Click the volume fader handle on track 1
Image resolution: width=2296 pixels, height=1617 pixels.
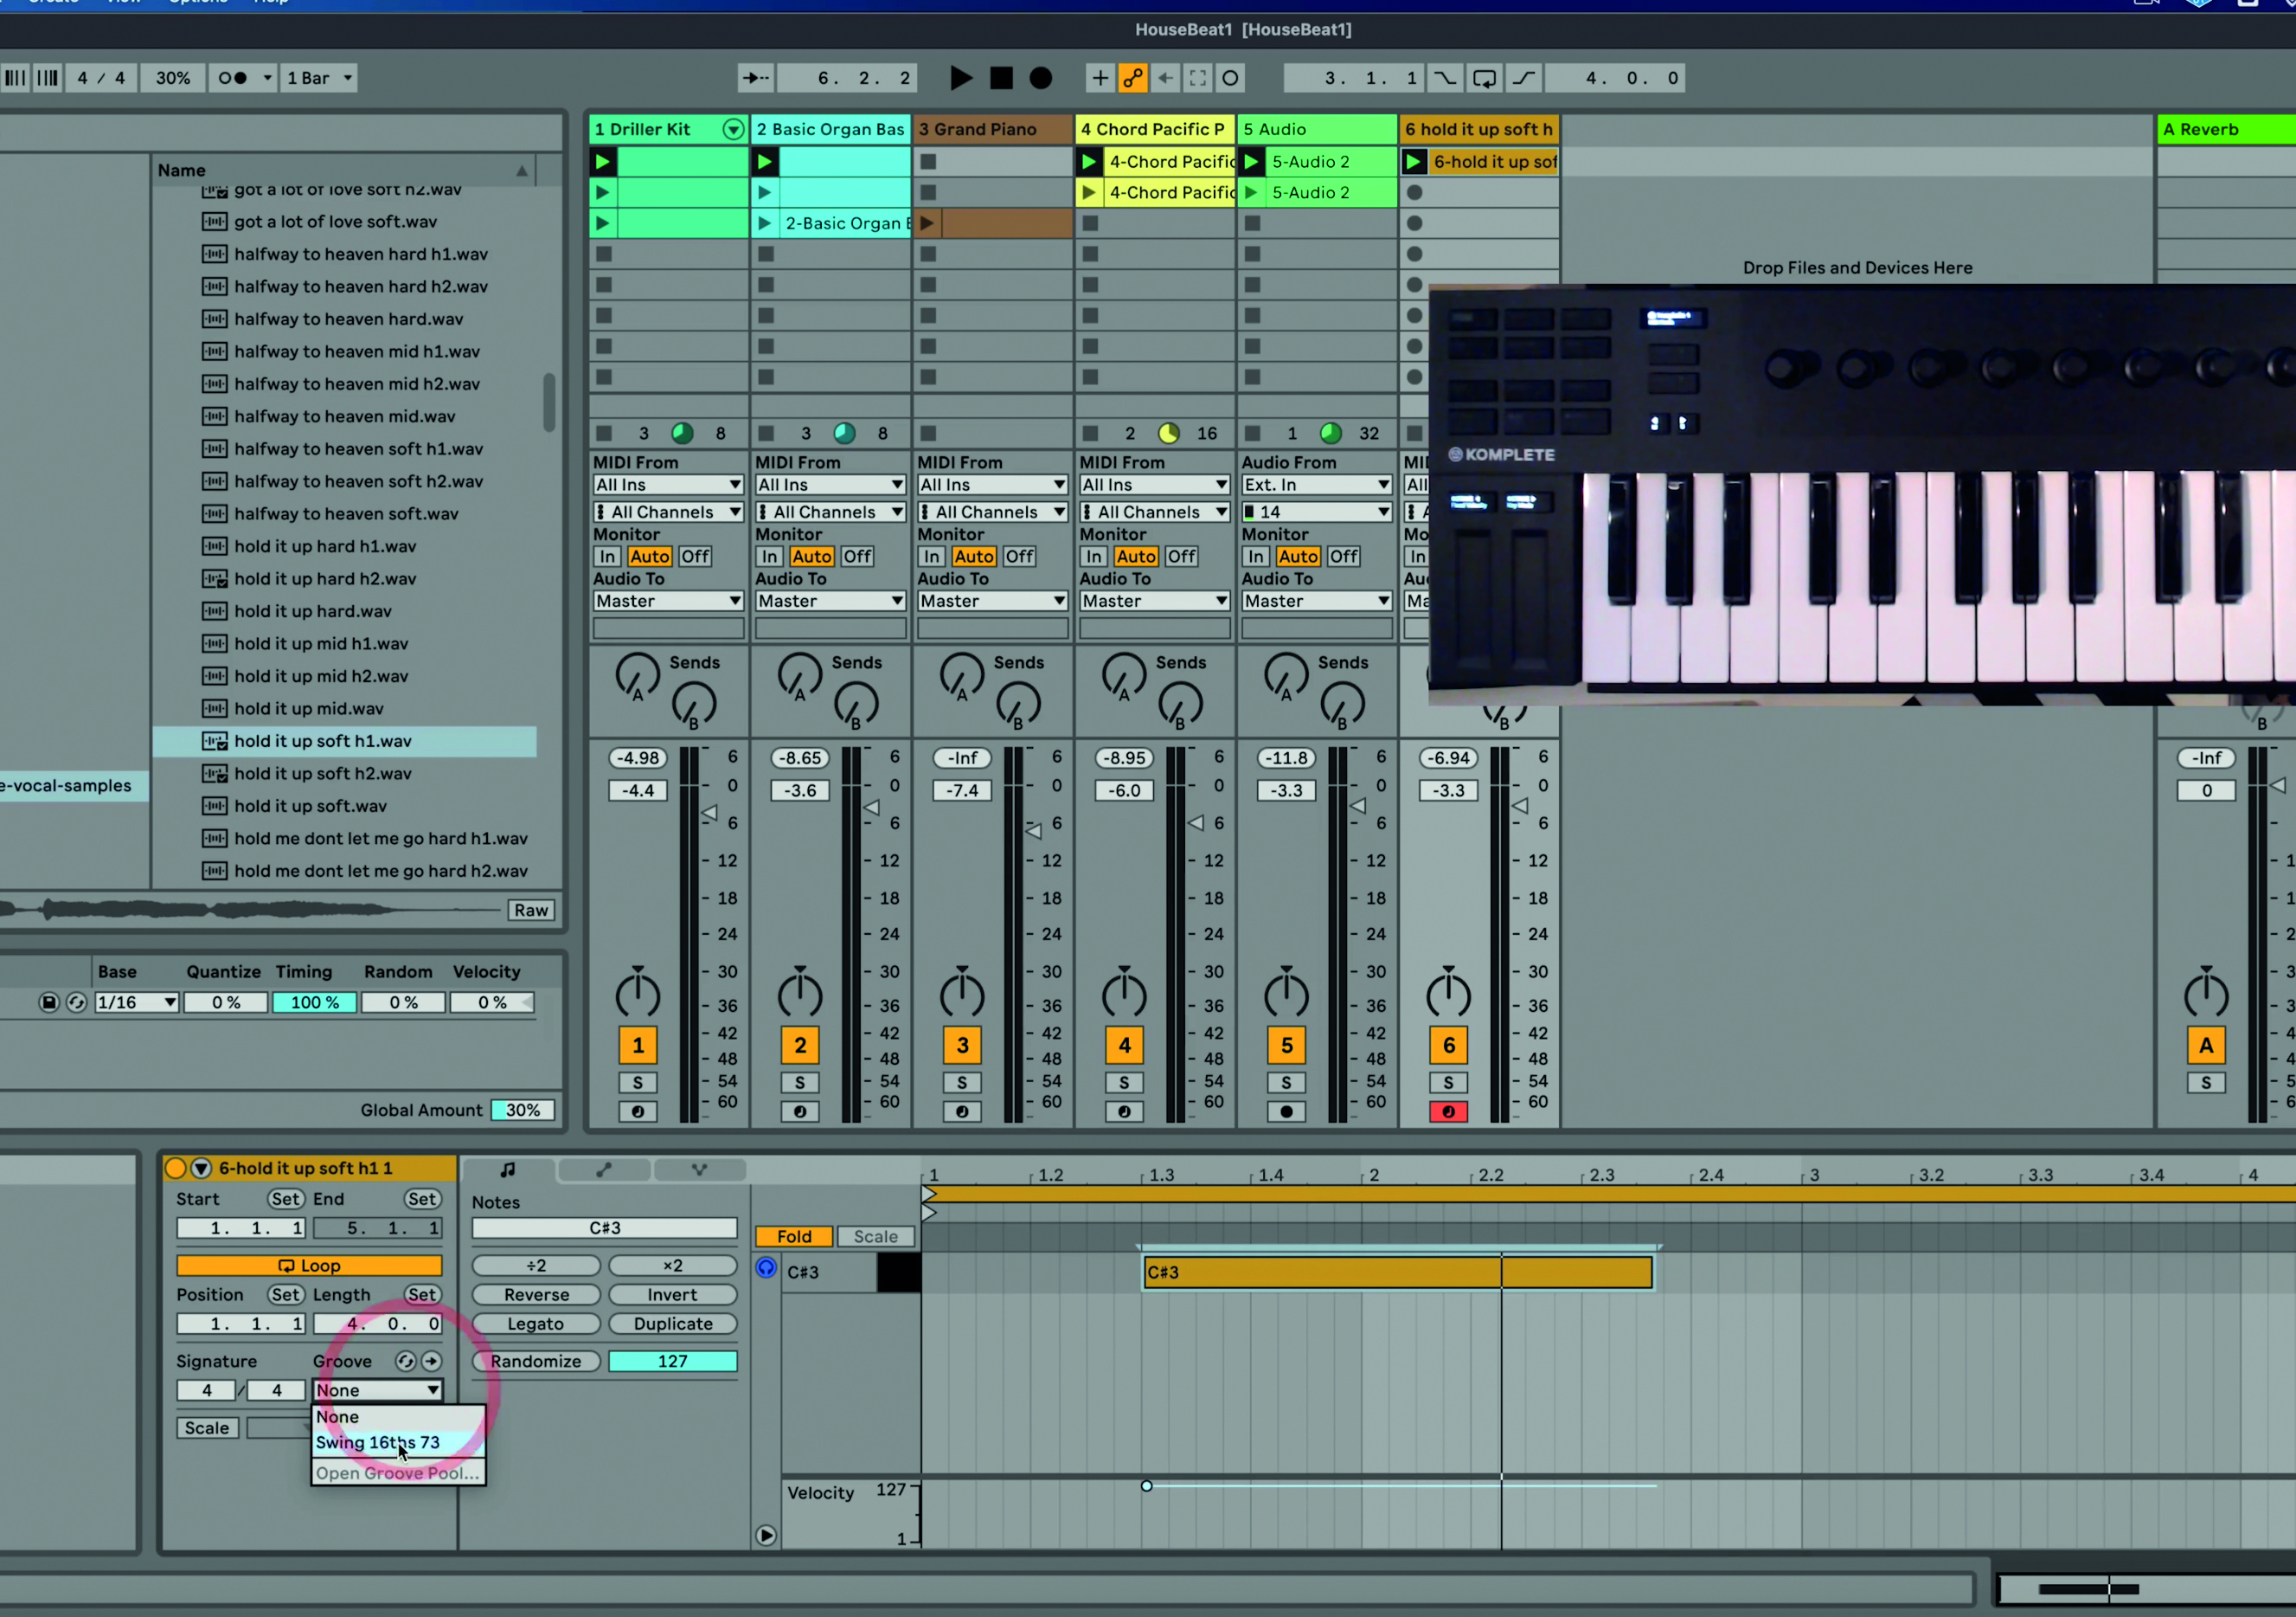pos(709,814)
